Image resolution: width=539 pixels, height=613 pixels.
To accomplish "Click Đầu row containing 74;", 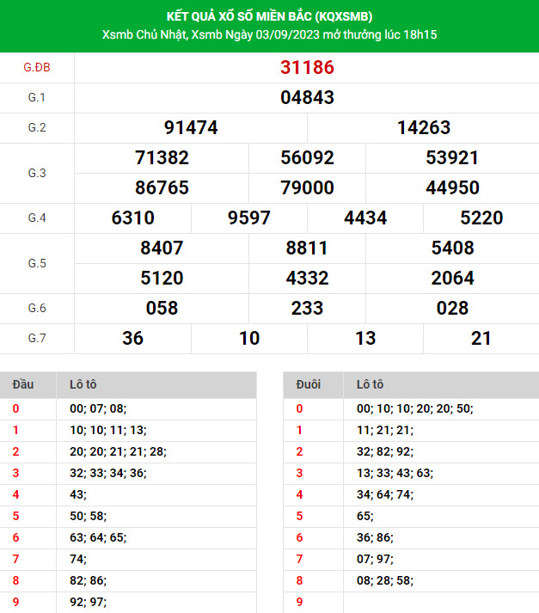I will [x=128, y=560].
